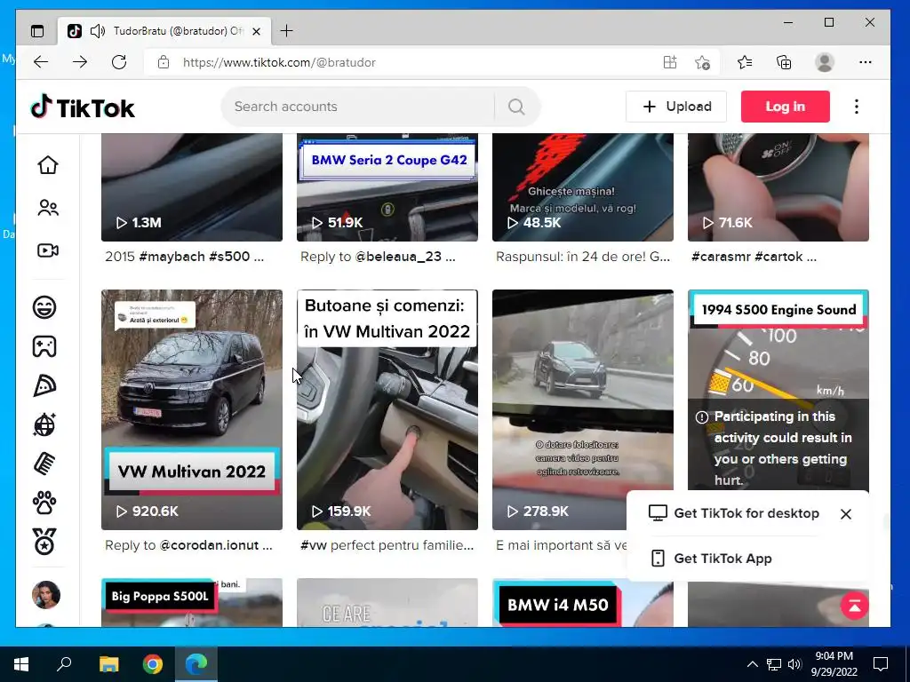Open the browser profile avatar icon
Image resolution: width=910 pixels, height=682 pixels.
click(x=825, y=62)
